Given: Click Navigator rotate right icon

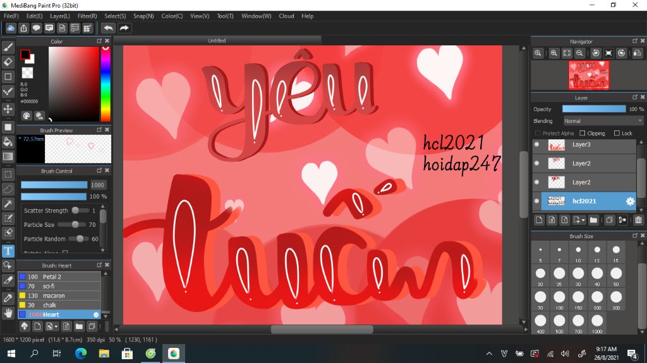Looking at the screenshot, I should pos(622,53).
